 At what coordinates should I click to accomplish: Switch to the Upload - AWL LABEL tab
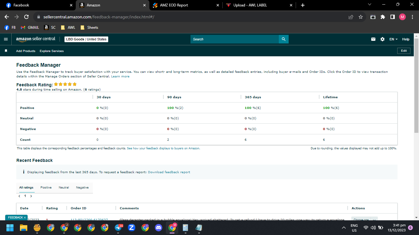tap(259, 5)
